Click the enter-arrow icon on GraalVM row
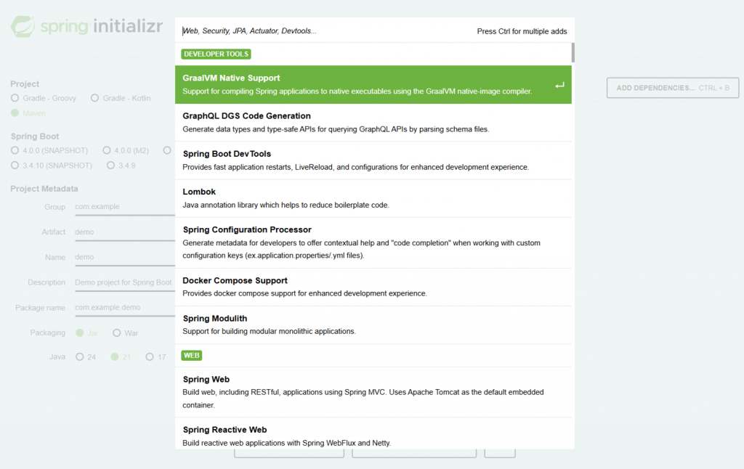The height and width of the screenshot is (469, 744). coord(560,86)
